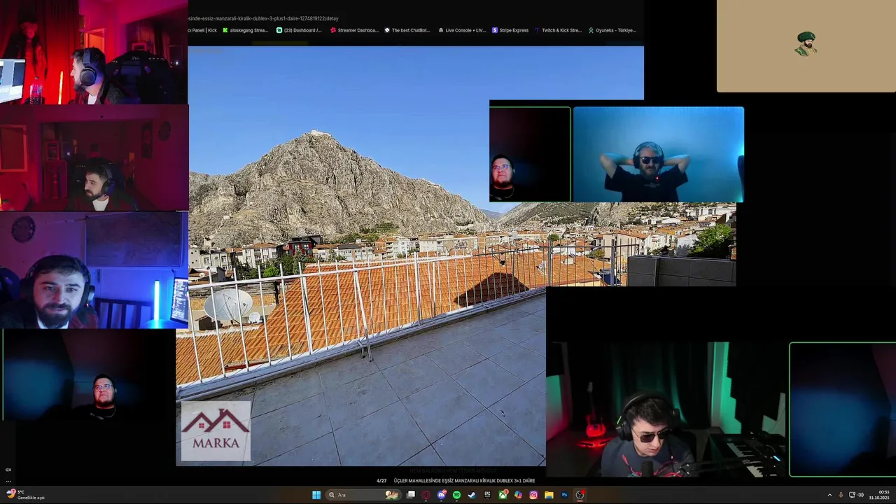Click the terrace mountain view photo
Viewport: 896px width, 504px height.
(360, 255)
